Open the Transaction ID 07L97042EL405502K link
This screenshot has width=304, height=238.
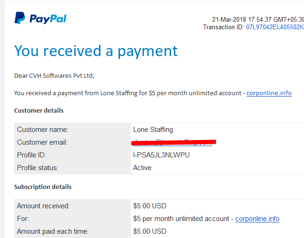click(x=275, y=27)
